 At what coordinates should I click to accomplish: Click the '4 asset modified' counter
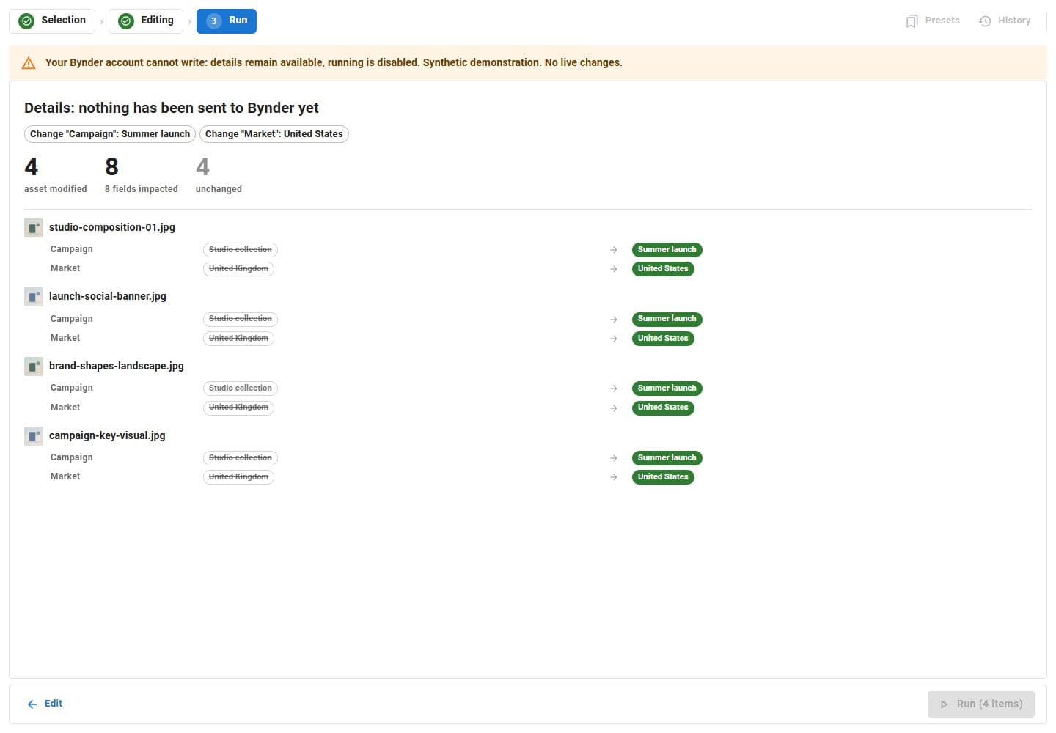click(x=56, y=174)
